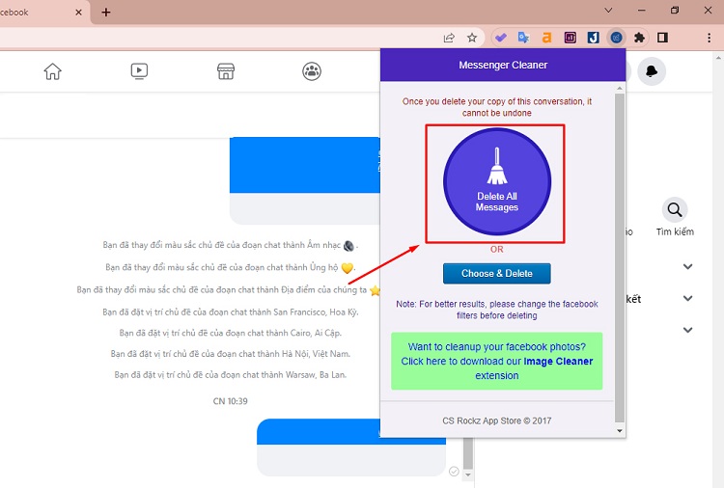Select the message mentioning Hà Nội, Việt Nam

[231, 354]
